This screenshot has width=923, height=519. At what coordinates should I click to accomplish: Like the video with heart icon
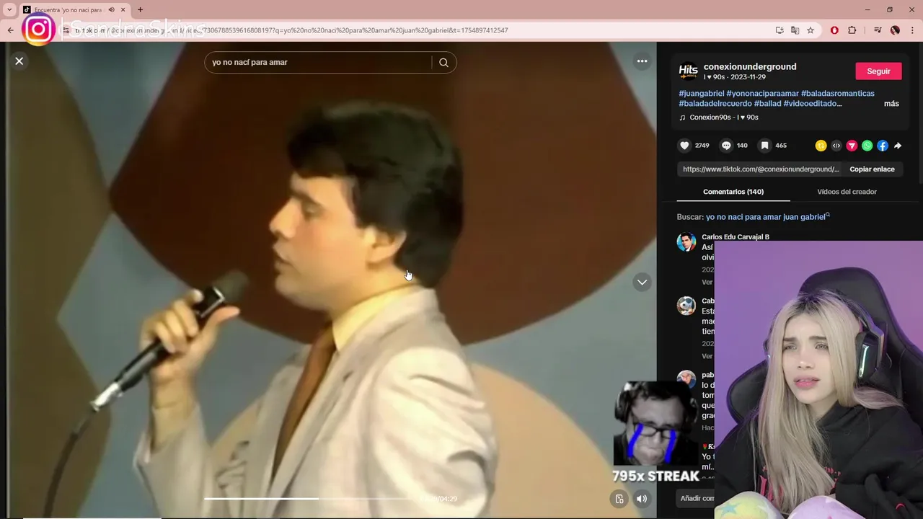(x=684, y=146)
